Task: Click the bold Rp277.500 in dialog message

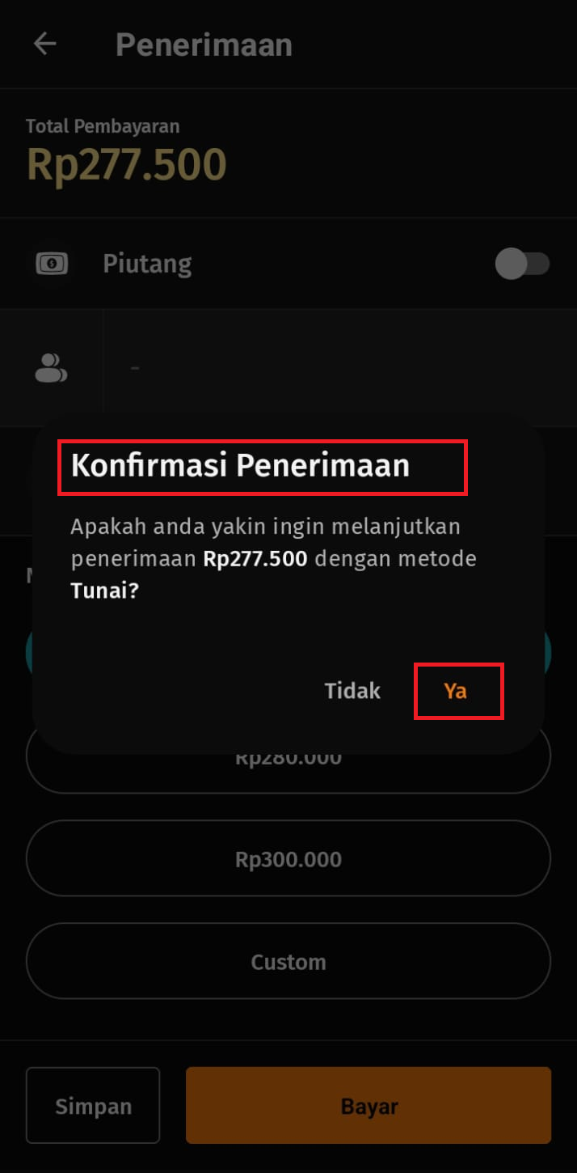Action: point(255,559)
